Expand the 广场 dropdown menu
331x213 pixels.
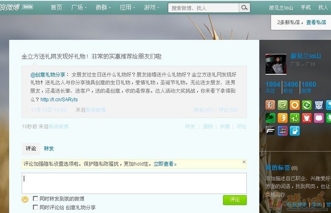click(79, 7)
